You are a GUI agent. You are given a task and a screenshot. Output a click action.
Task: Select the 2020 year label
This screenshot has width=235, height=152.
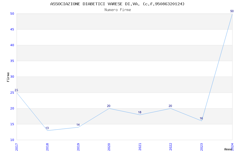[x=109, y=147]
